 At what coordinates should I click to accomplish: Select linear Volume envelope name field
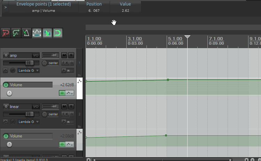coord(31,136)
